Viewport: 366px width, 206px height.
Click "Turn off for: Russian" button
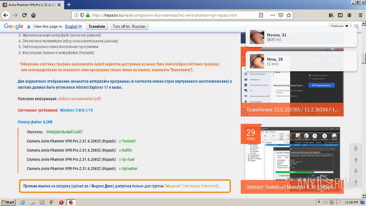(129, 27)
